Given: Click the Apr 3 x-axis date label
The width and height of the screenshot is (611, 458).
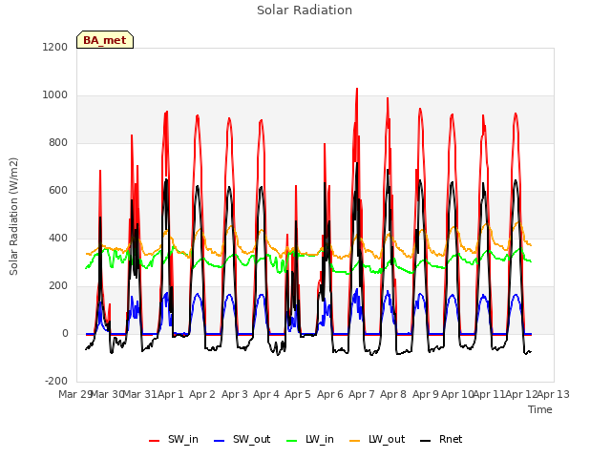Looking at the screenshot, I should tap(235, 394).
